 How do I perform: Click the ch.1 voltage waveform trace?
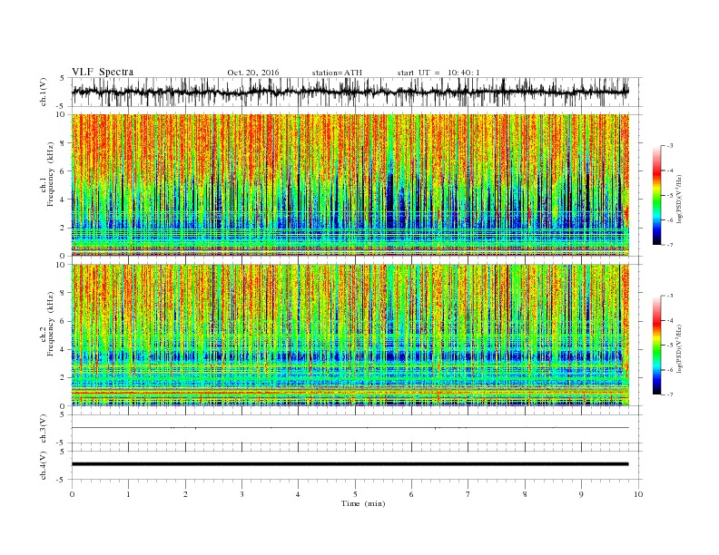(x=350, y=92)
